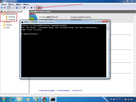Click the blue toolbar icon right of command prompt
136x102 pixels.
pyautogui.click(x=42, y=8)
